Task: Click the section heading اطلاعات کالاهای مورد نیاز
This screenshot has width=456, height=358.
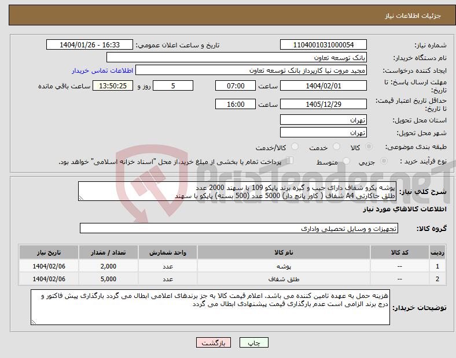Action: pyautogui.click(x=404, y=209)
